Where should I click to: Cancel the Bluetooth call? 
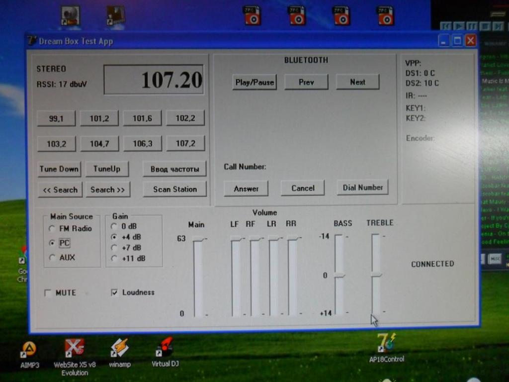point(303,188)
